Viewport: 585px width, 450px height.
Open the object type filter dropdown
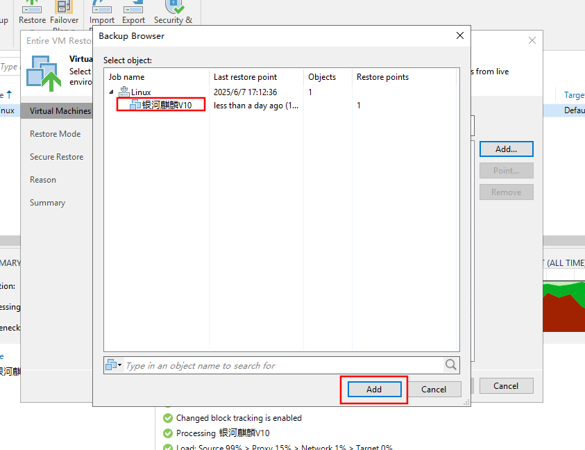point(114,365)
